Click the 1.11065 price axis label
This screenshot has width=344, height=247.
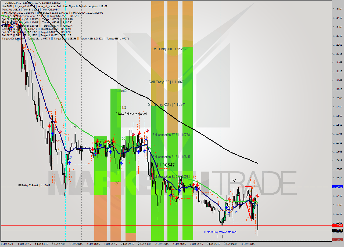point(338,80)
